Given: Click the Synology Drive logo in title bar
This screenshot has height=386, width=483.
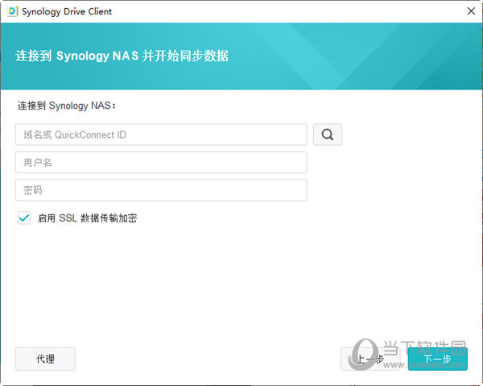Looking at the screenshot, I should tap(12, 11).
